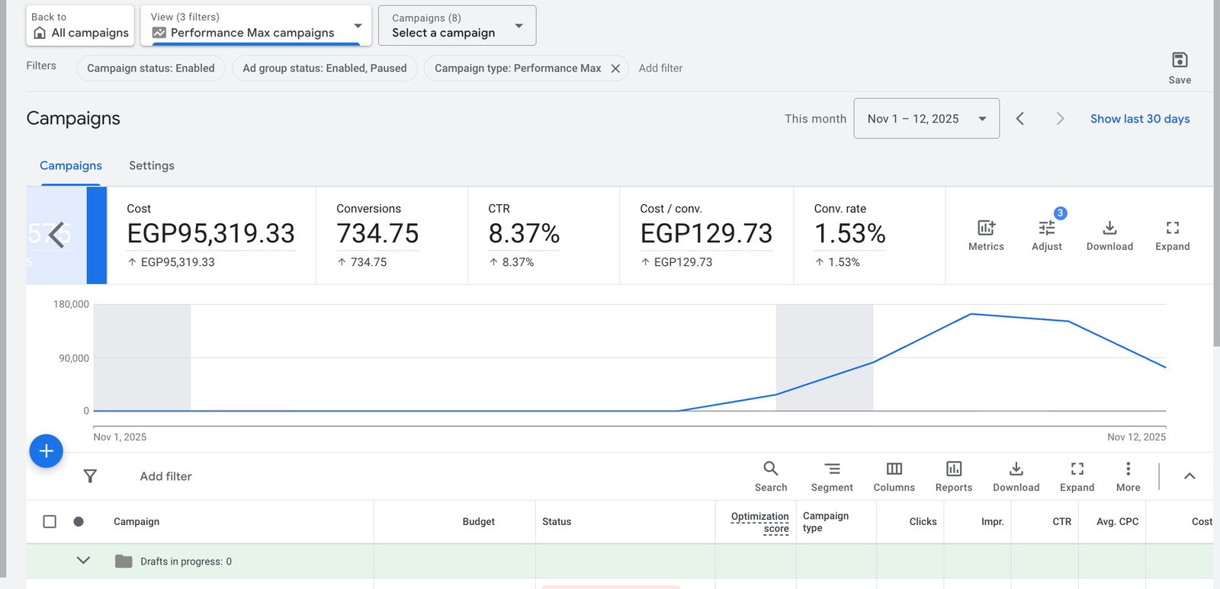The image size is (1220, 589).
Task: Download the chart data
Action: pos(1109,228)
